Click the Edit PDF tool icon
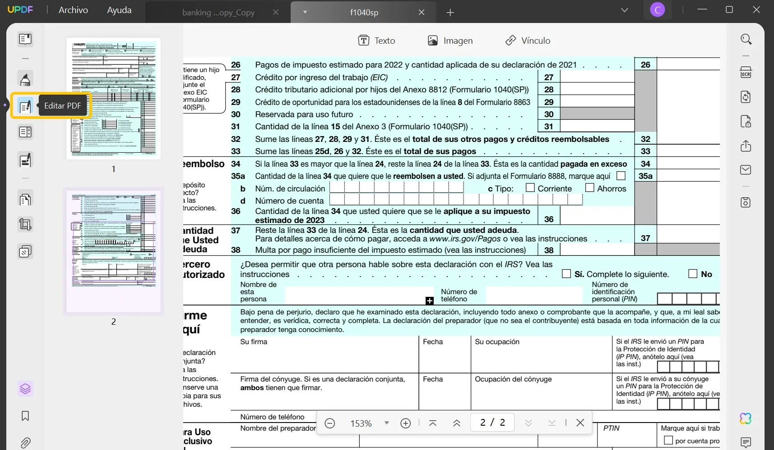Screen dimensions: 774x450 point(25,106)
